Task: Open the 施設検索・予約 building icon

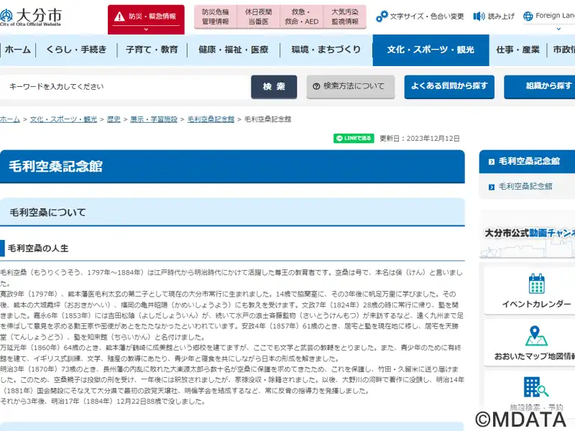Action: click(x=536, y=388)
